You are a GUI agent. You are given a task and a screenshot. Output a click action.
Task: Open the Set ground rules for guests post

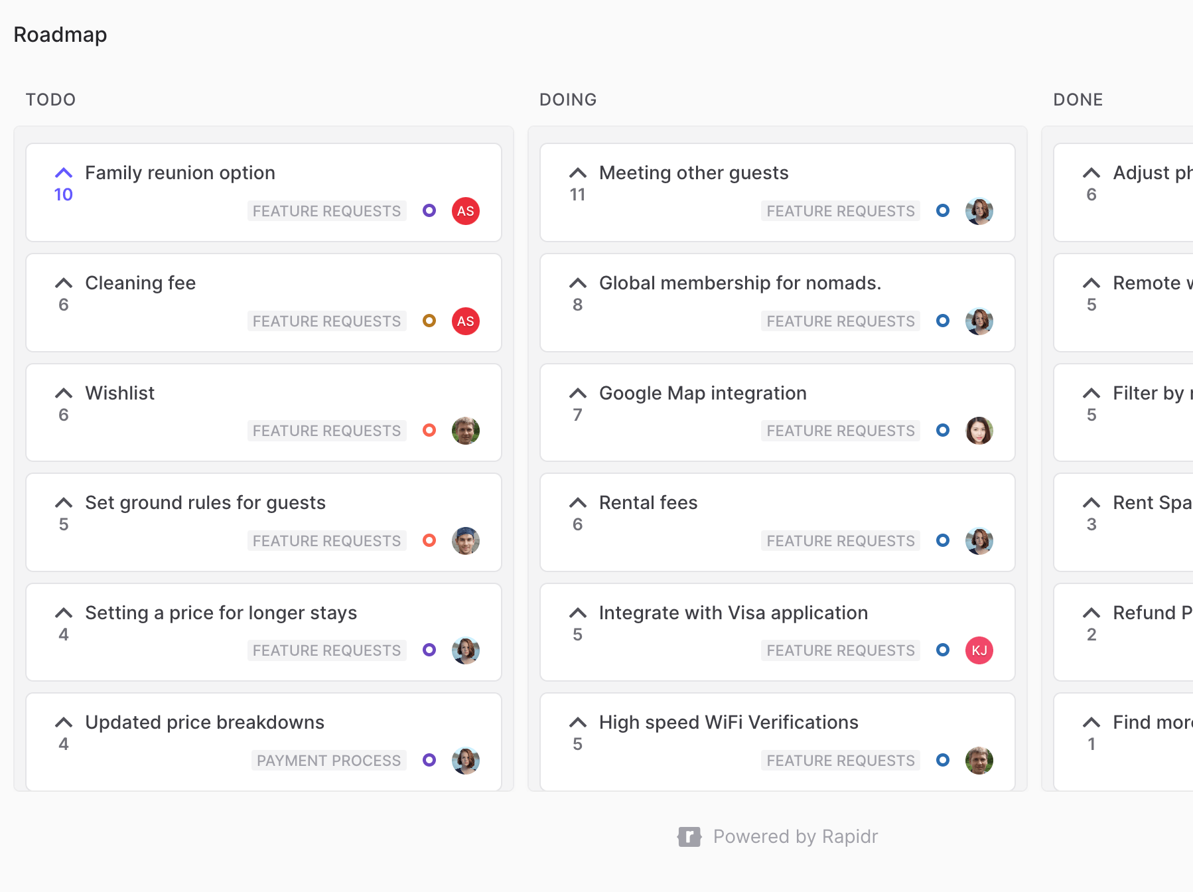click(206, 503)
